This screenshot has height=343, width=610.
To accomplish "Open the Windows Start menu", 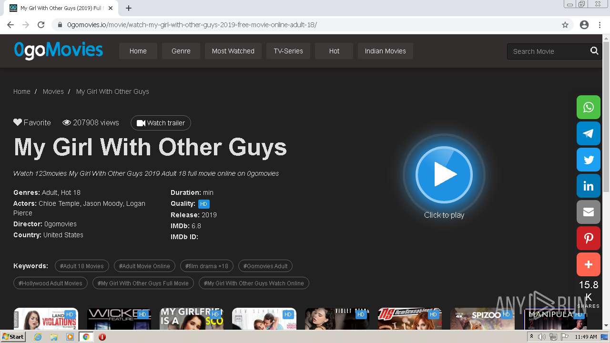I will (13, 336).
